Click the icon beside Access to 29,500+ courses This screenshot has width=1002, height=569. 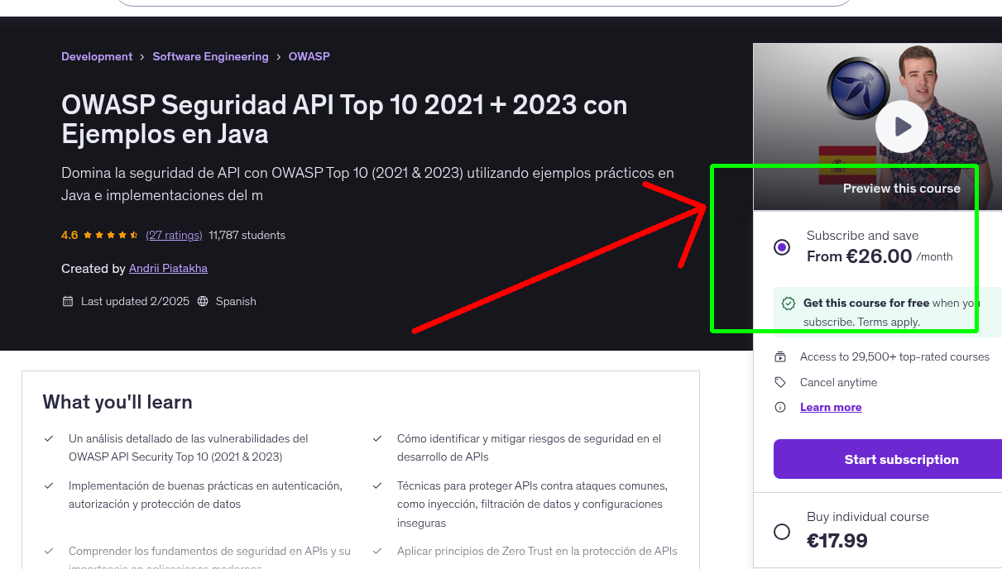780,357
